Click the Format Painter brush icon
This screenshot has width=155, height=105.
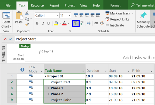(x=27, y=24)
